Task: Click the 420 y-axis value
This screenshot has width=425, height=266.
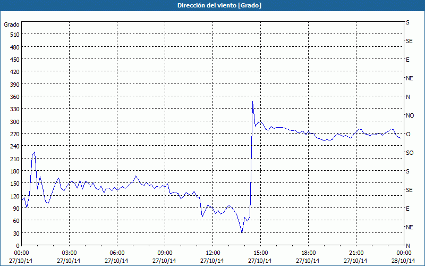Action: click(x=15, y=72)
